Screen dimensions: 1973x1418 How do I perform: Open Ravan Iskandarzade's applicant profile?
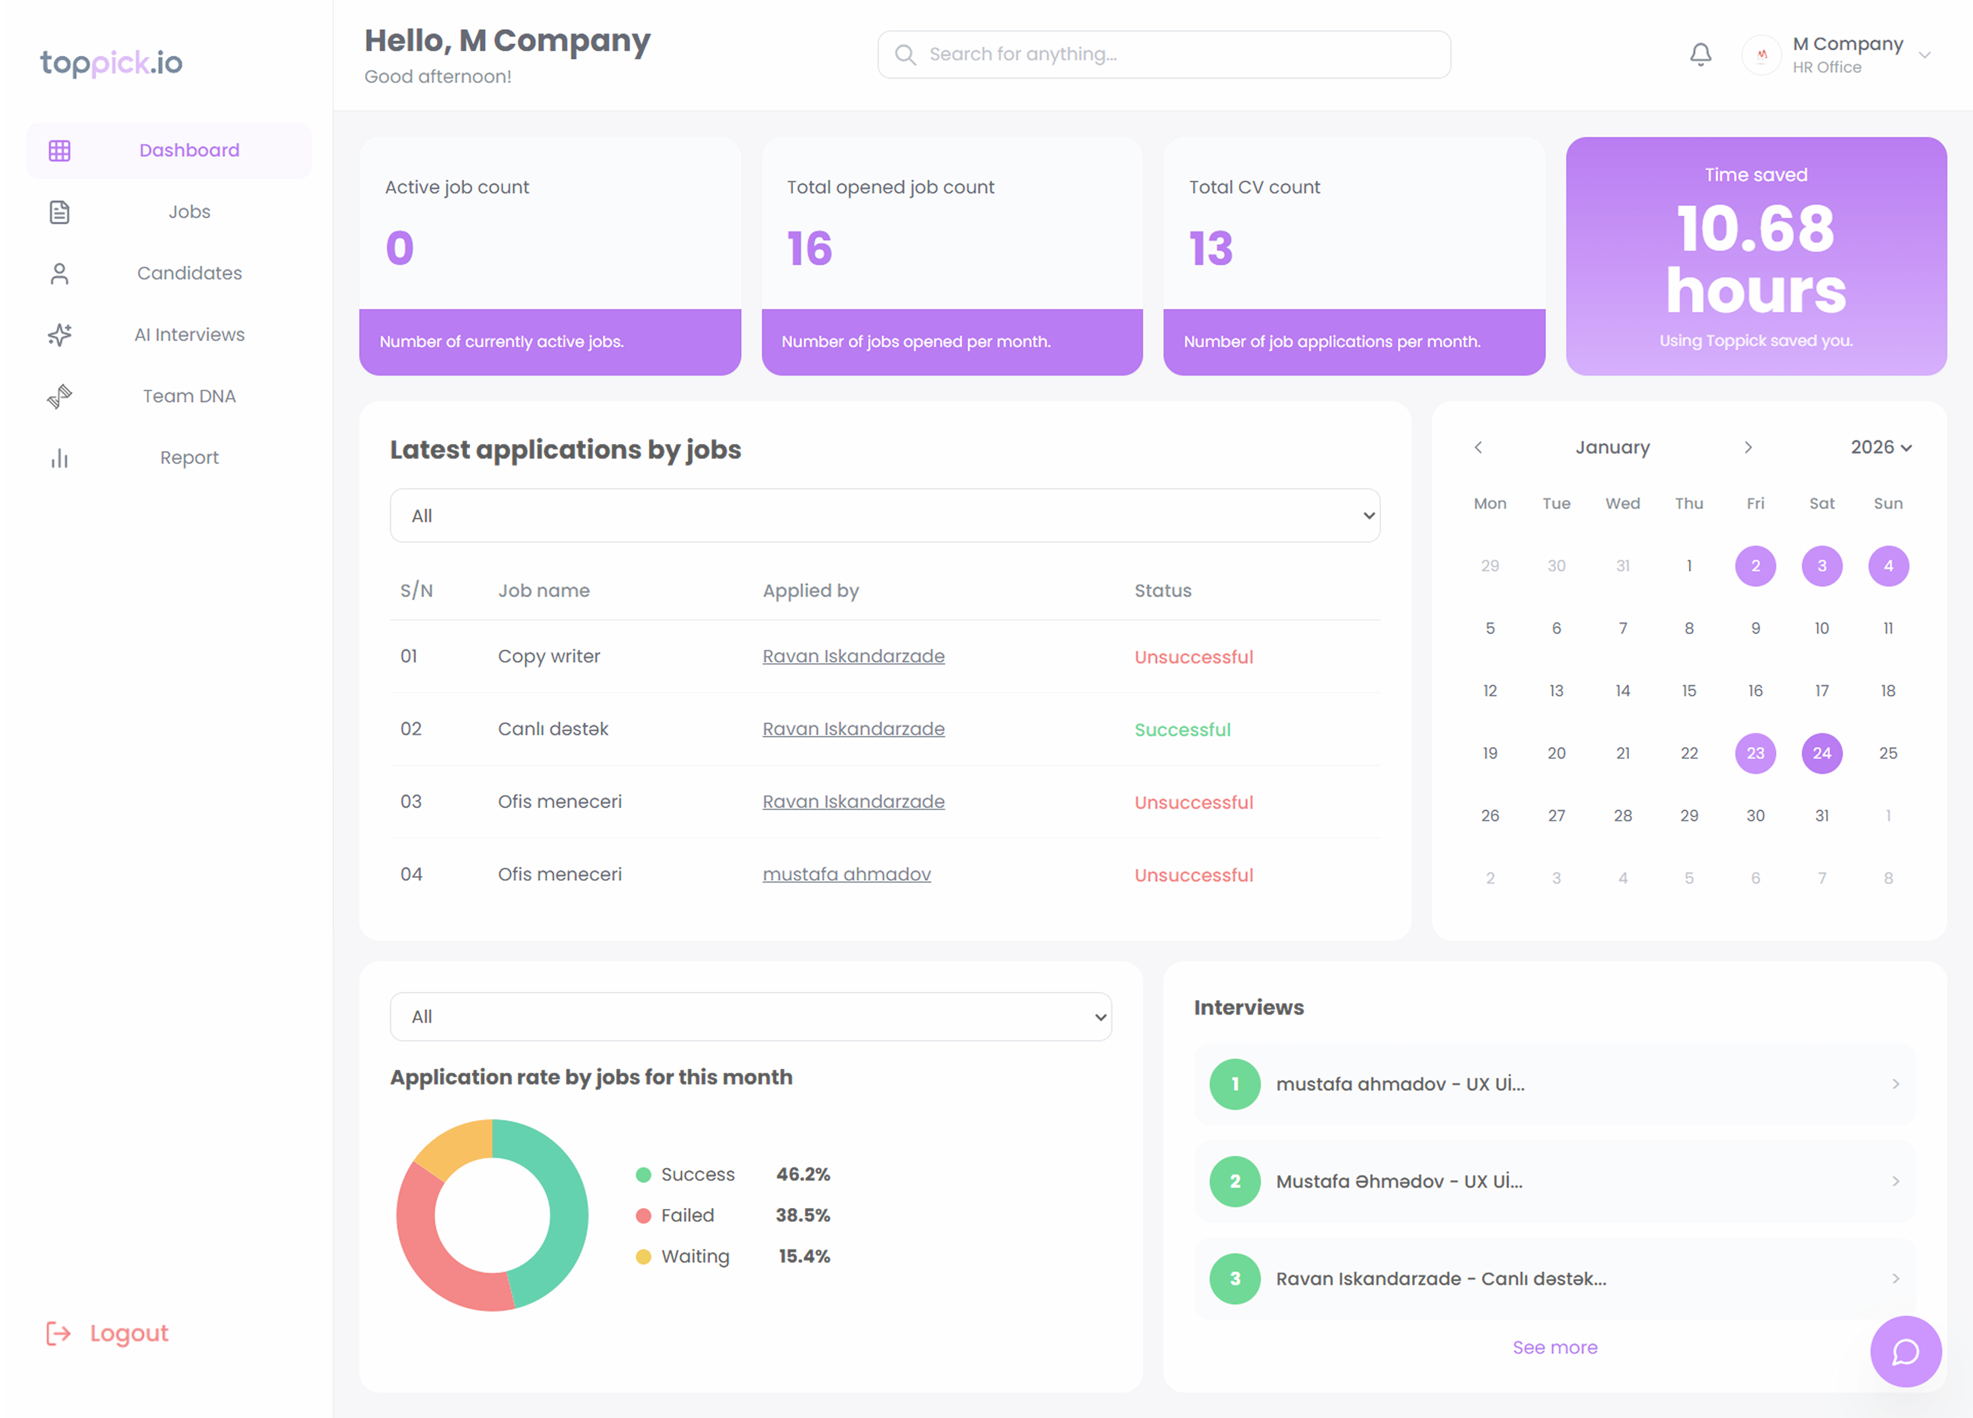coord(853,655)
